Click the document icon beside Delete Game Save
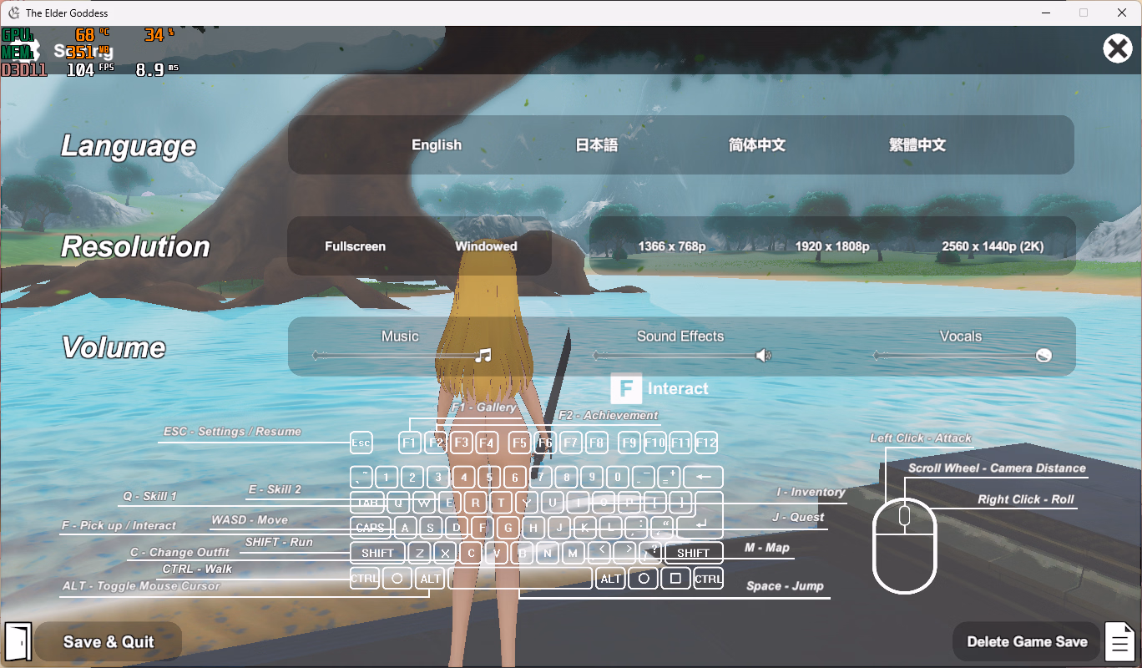The image size is (1142, 668). (1119, 641)
